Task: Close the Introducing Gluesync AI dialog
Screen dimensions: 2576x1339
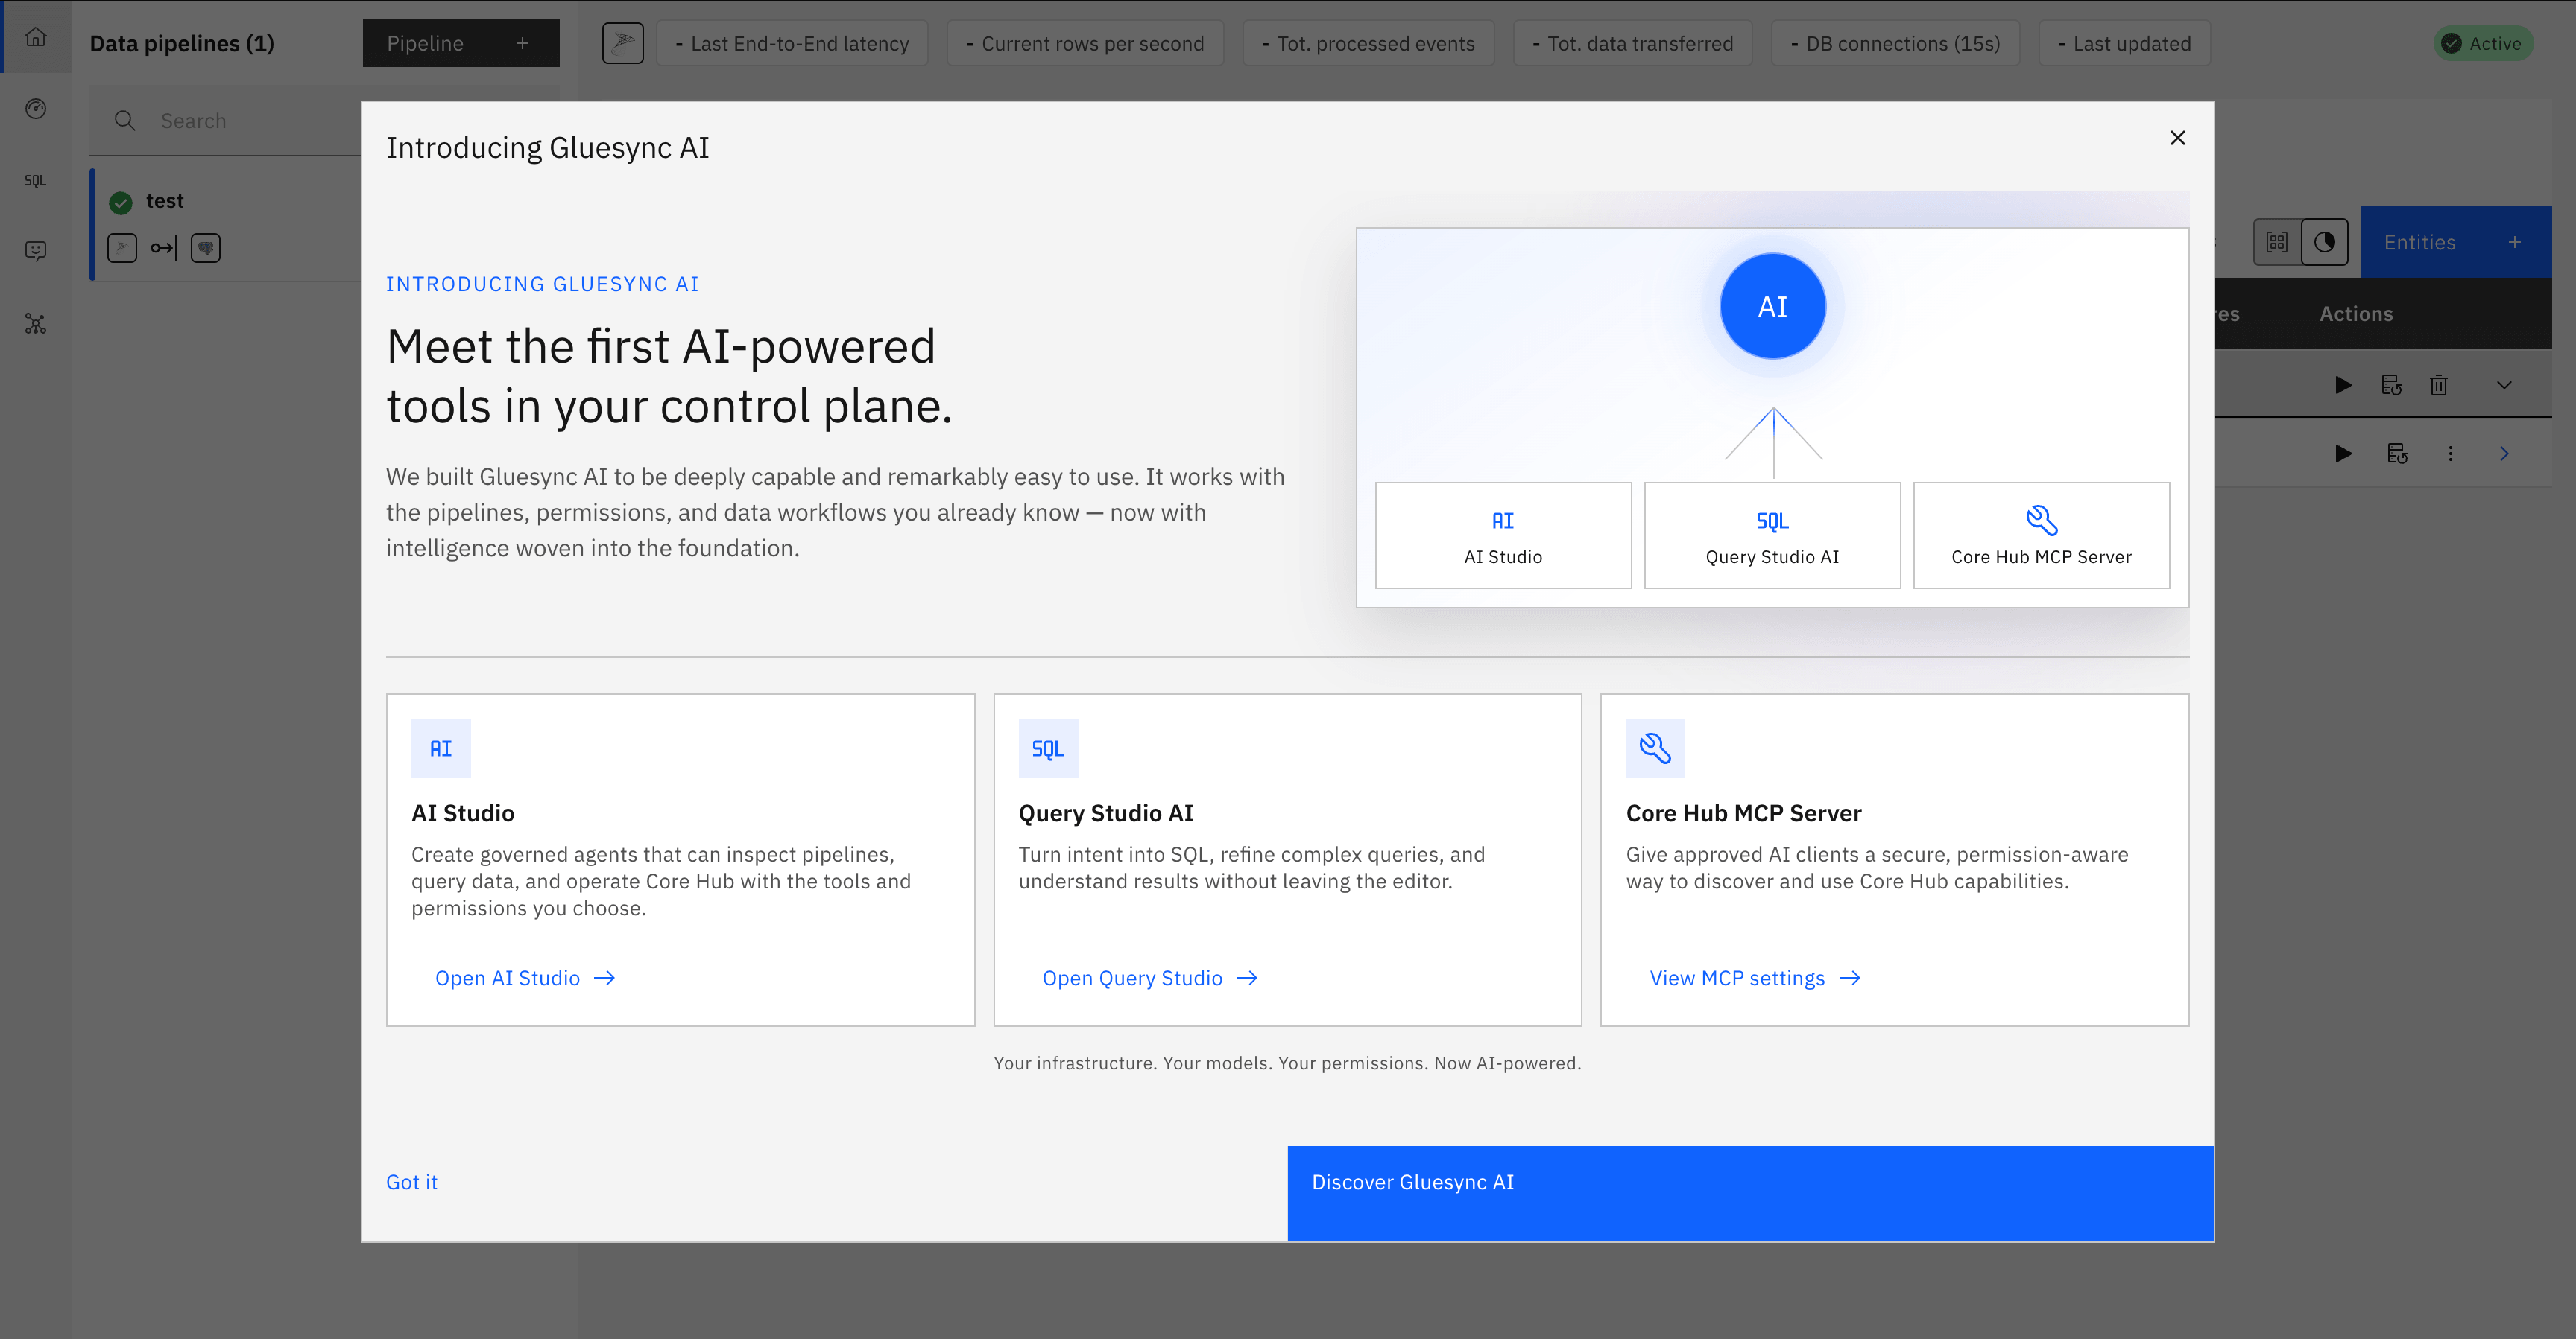Action: (2177, 138)
